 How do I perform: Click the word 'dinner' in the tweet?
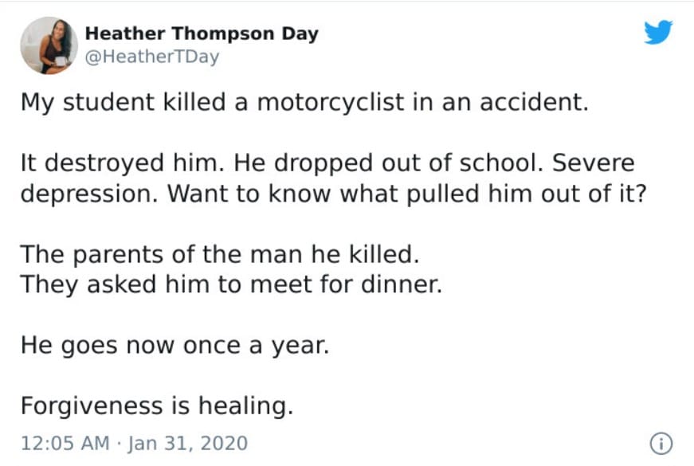[402, 284]
